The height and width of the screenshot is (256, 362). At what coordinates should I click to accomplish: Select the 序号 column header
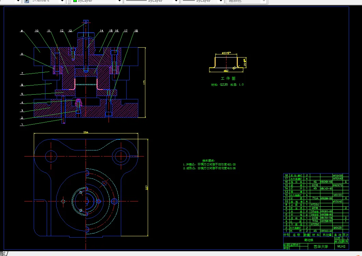286,235
